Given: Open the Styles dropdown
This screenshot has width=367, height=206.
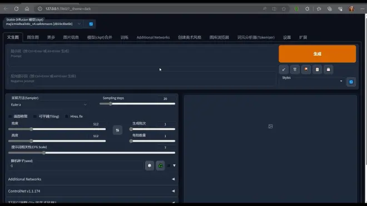Looking at the screenshot, I should (312, 82).
